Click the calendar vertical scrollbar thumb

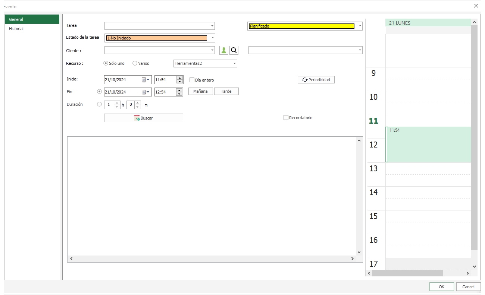(475, 138)
